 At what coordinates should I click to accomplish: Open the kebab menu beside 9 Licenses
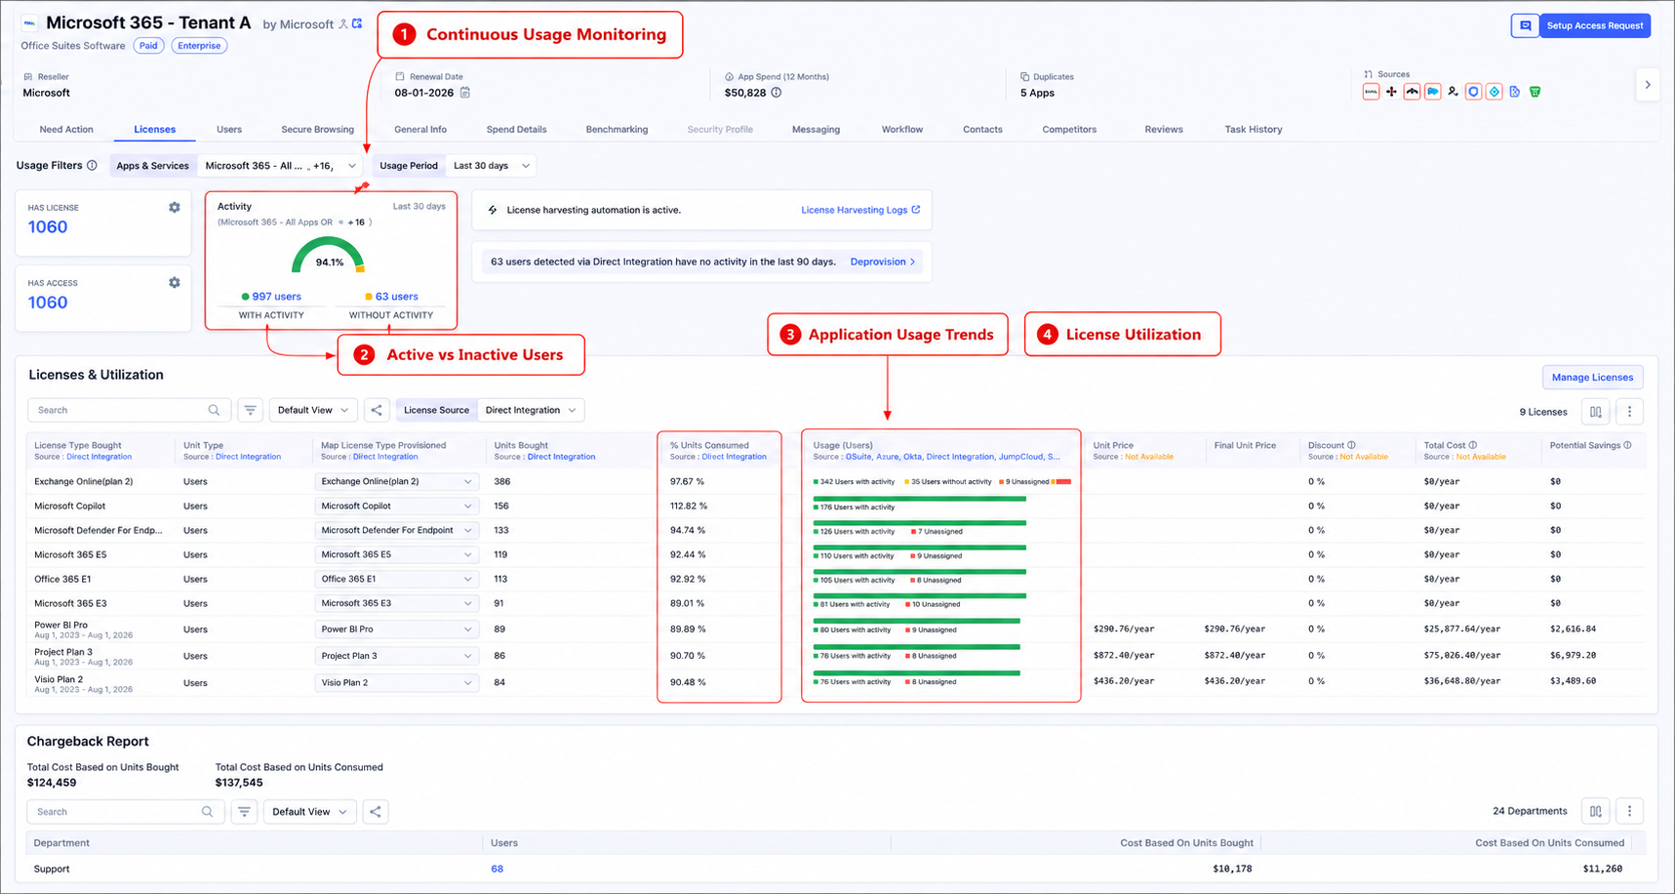tap(1629, 412)
